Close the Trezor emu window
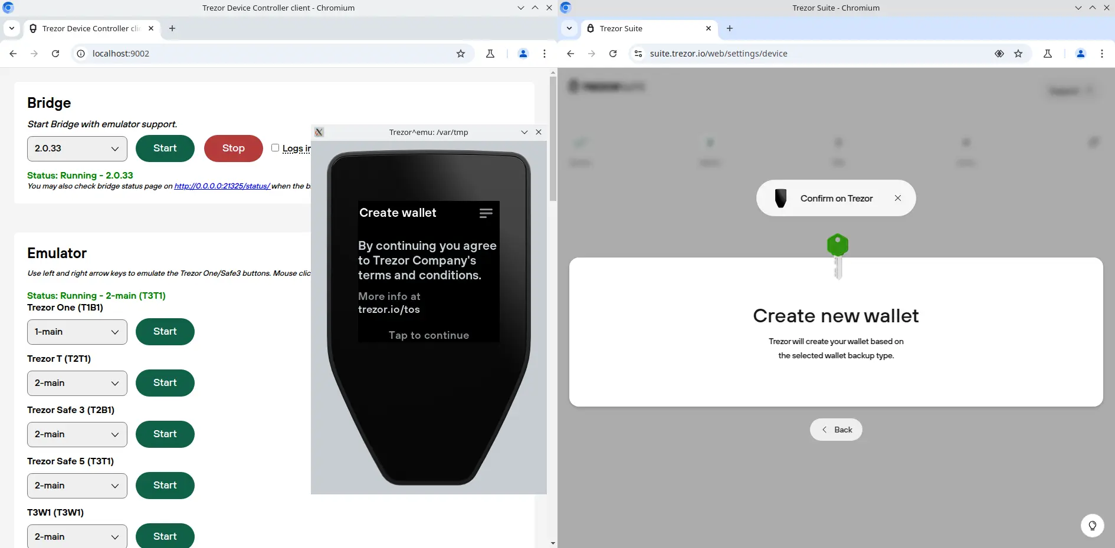Image resolution: width=1115 pixels, height=548 pixels. coord(539,132)
